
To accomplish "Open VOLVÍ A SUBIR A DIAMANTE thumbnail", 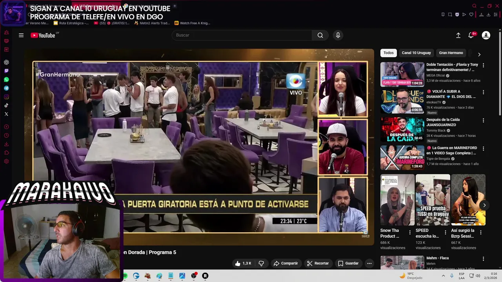I will [x=402, y=101].
